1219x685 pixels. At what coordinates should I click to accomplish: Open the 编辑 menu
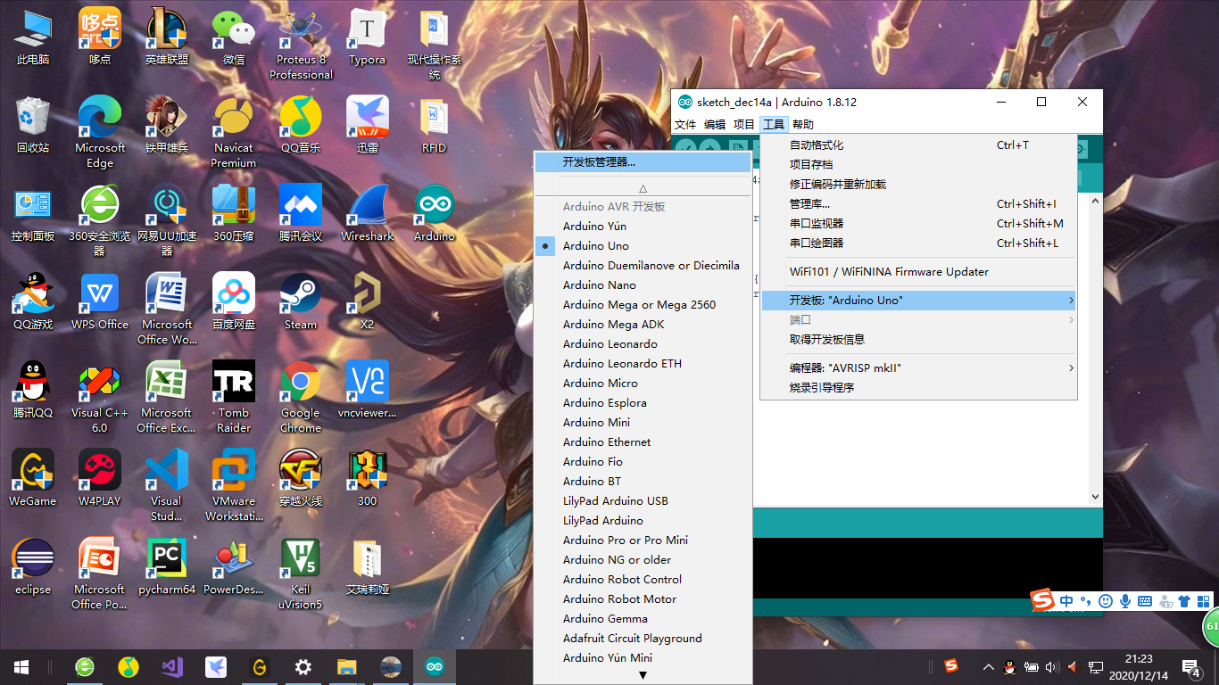pyautogui.click(x=715, y=124)
